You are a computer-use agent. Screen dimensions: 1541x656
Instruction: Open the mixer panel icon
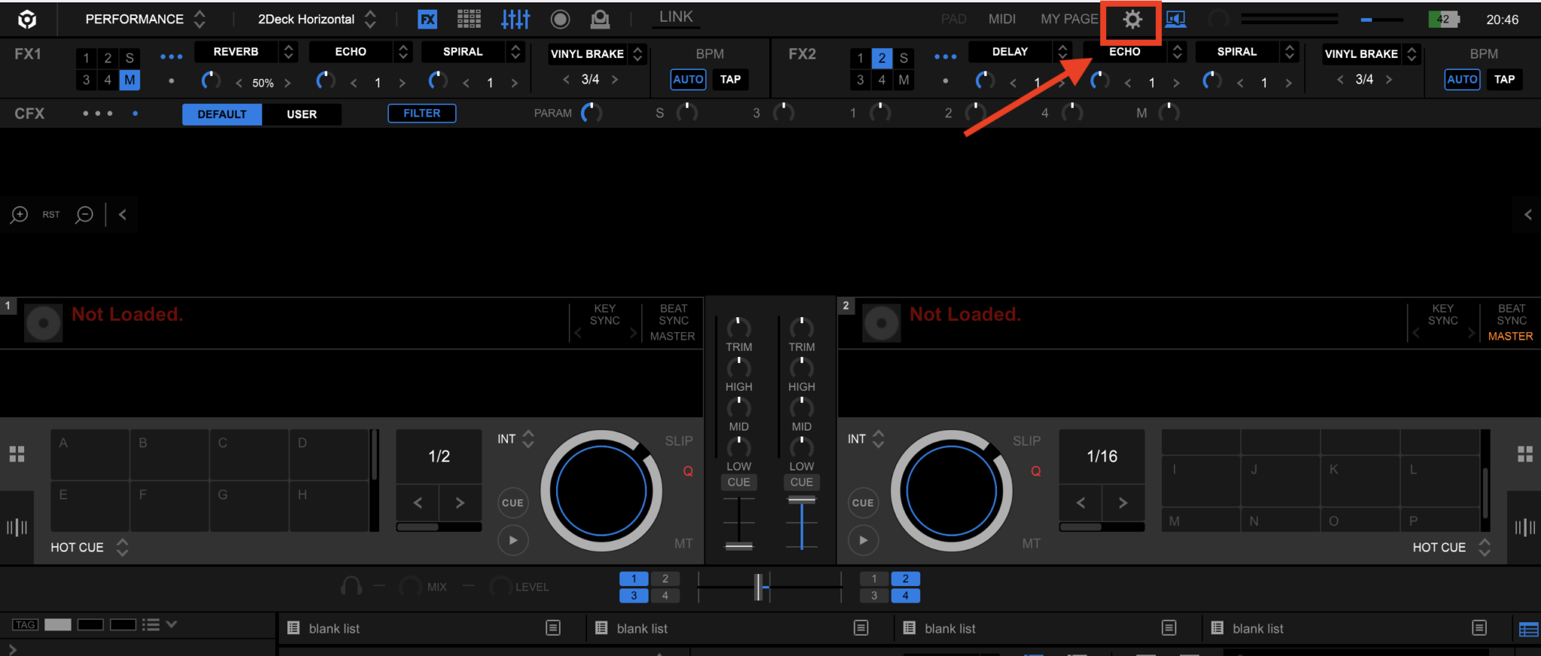(515, 20)
